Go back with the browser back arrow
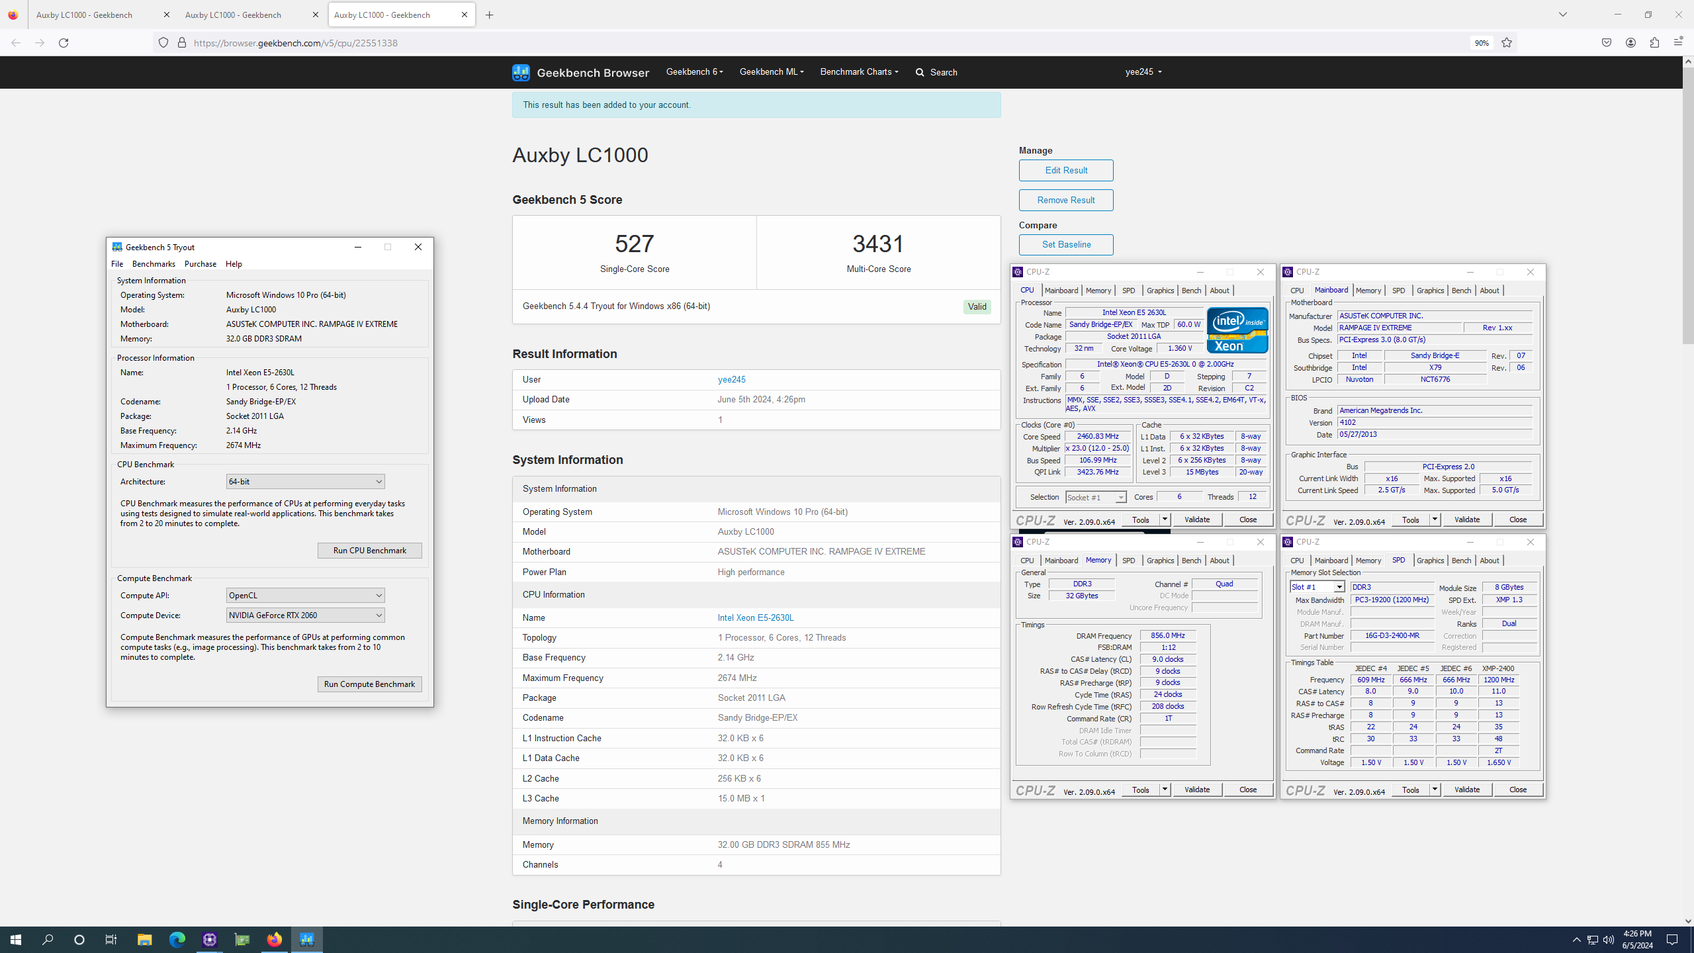 pyautogui.click(x=16, y=43)
